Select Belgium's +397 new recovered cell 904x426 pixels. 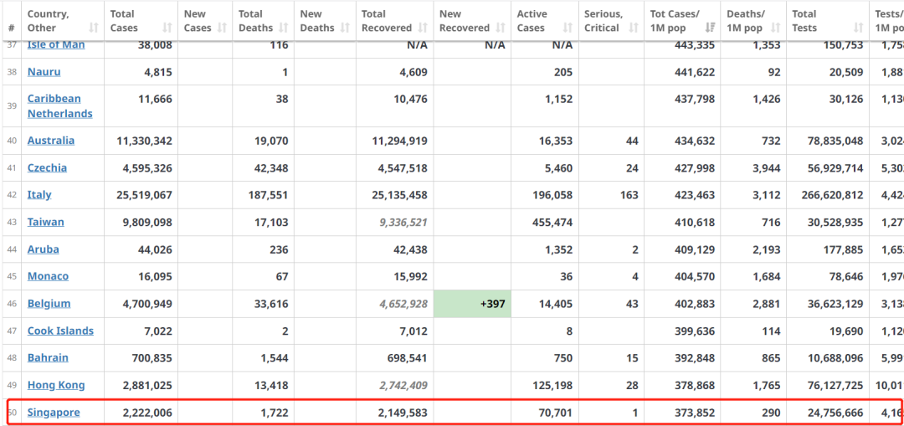click(472, 304)
